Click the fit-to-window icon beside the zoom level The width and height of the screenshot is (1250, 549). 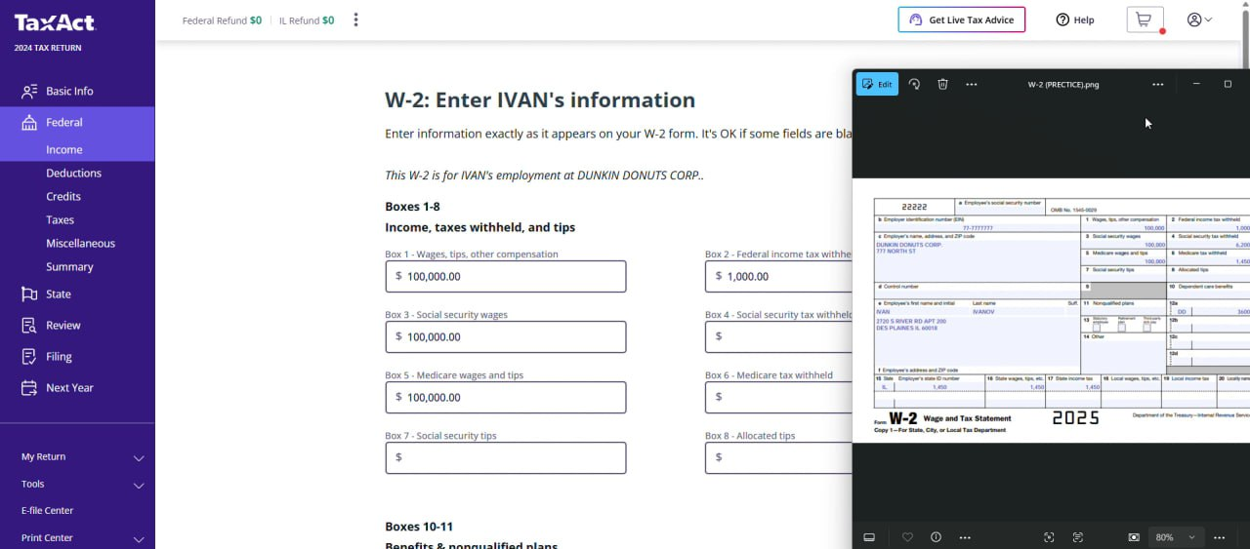click(x=1134, y=537)
